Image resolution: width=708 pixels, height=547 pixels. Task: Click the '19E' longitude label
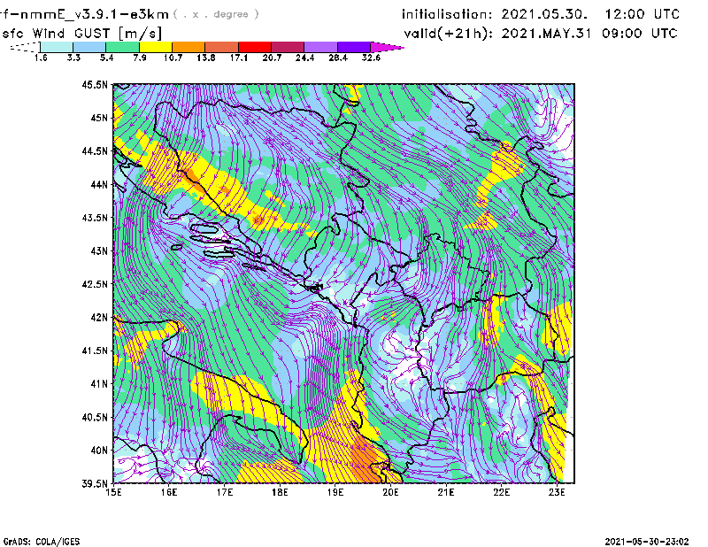click(335, 492)
